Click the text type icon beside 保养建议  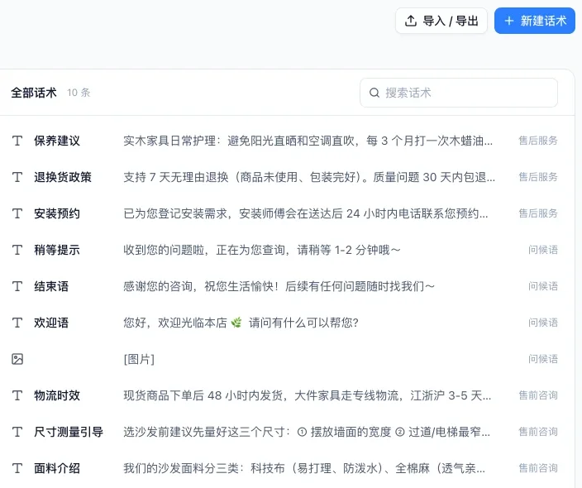tap(17, 141)
